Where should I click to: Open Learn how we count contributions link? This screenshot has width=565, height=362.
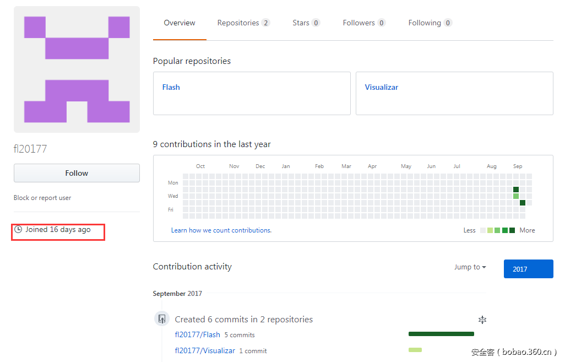(x=221, y=230)
